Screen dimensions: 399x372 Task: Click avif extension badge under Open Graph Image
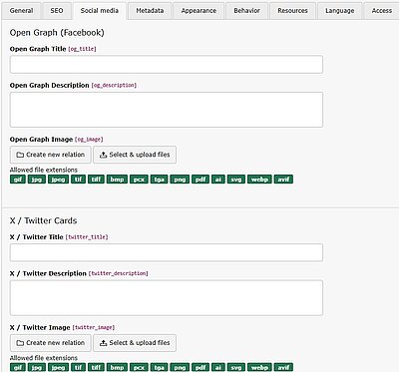coord(283,180)
